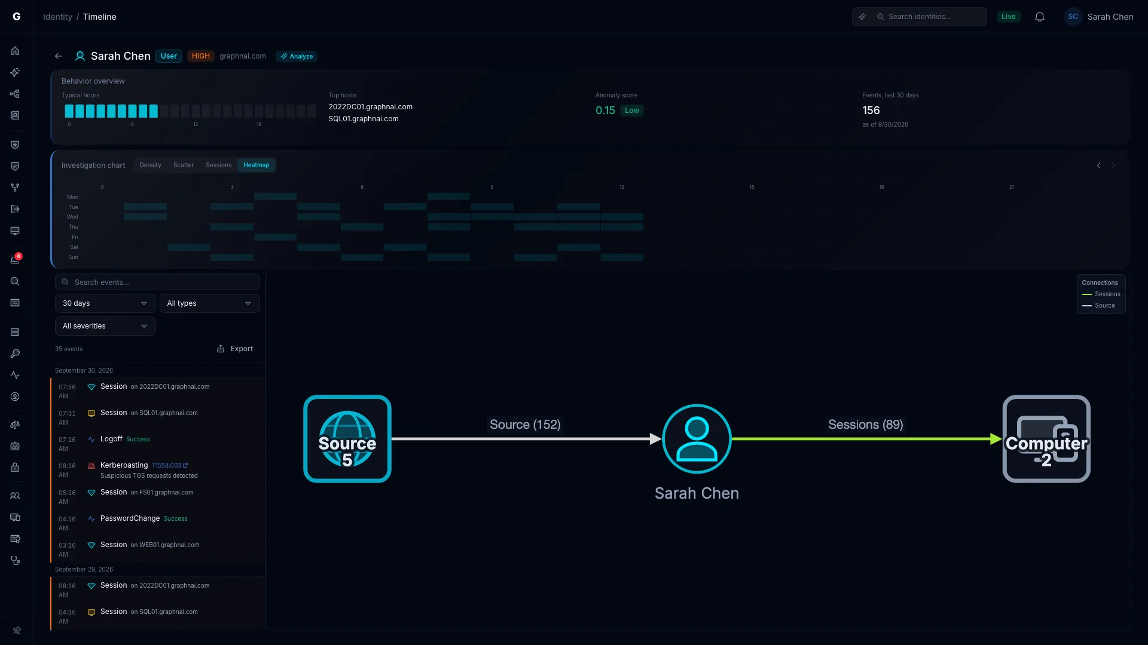The image size is (1148, 645).
Task: Click the magnifier search icon in the sidebar
Action: [x=15, y=281]
